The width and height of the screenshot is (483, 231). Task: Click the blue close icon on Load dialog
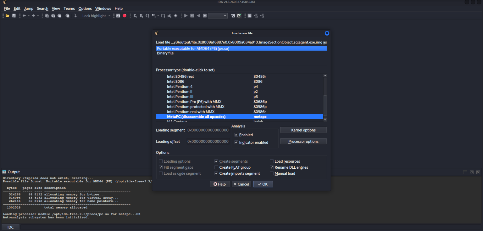(327, 33)
